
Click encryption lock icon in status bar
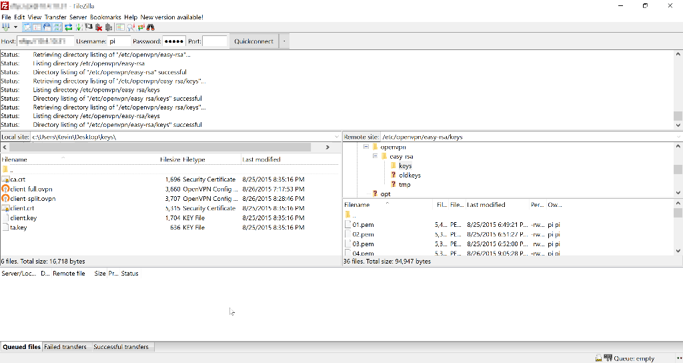[598, 358]
